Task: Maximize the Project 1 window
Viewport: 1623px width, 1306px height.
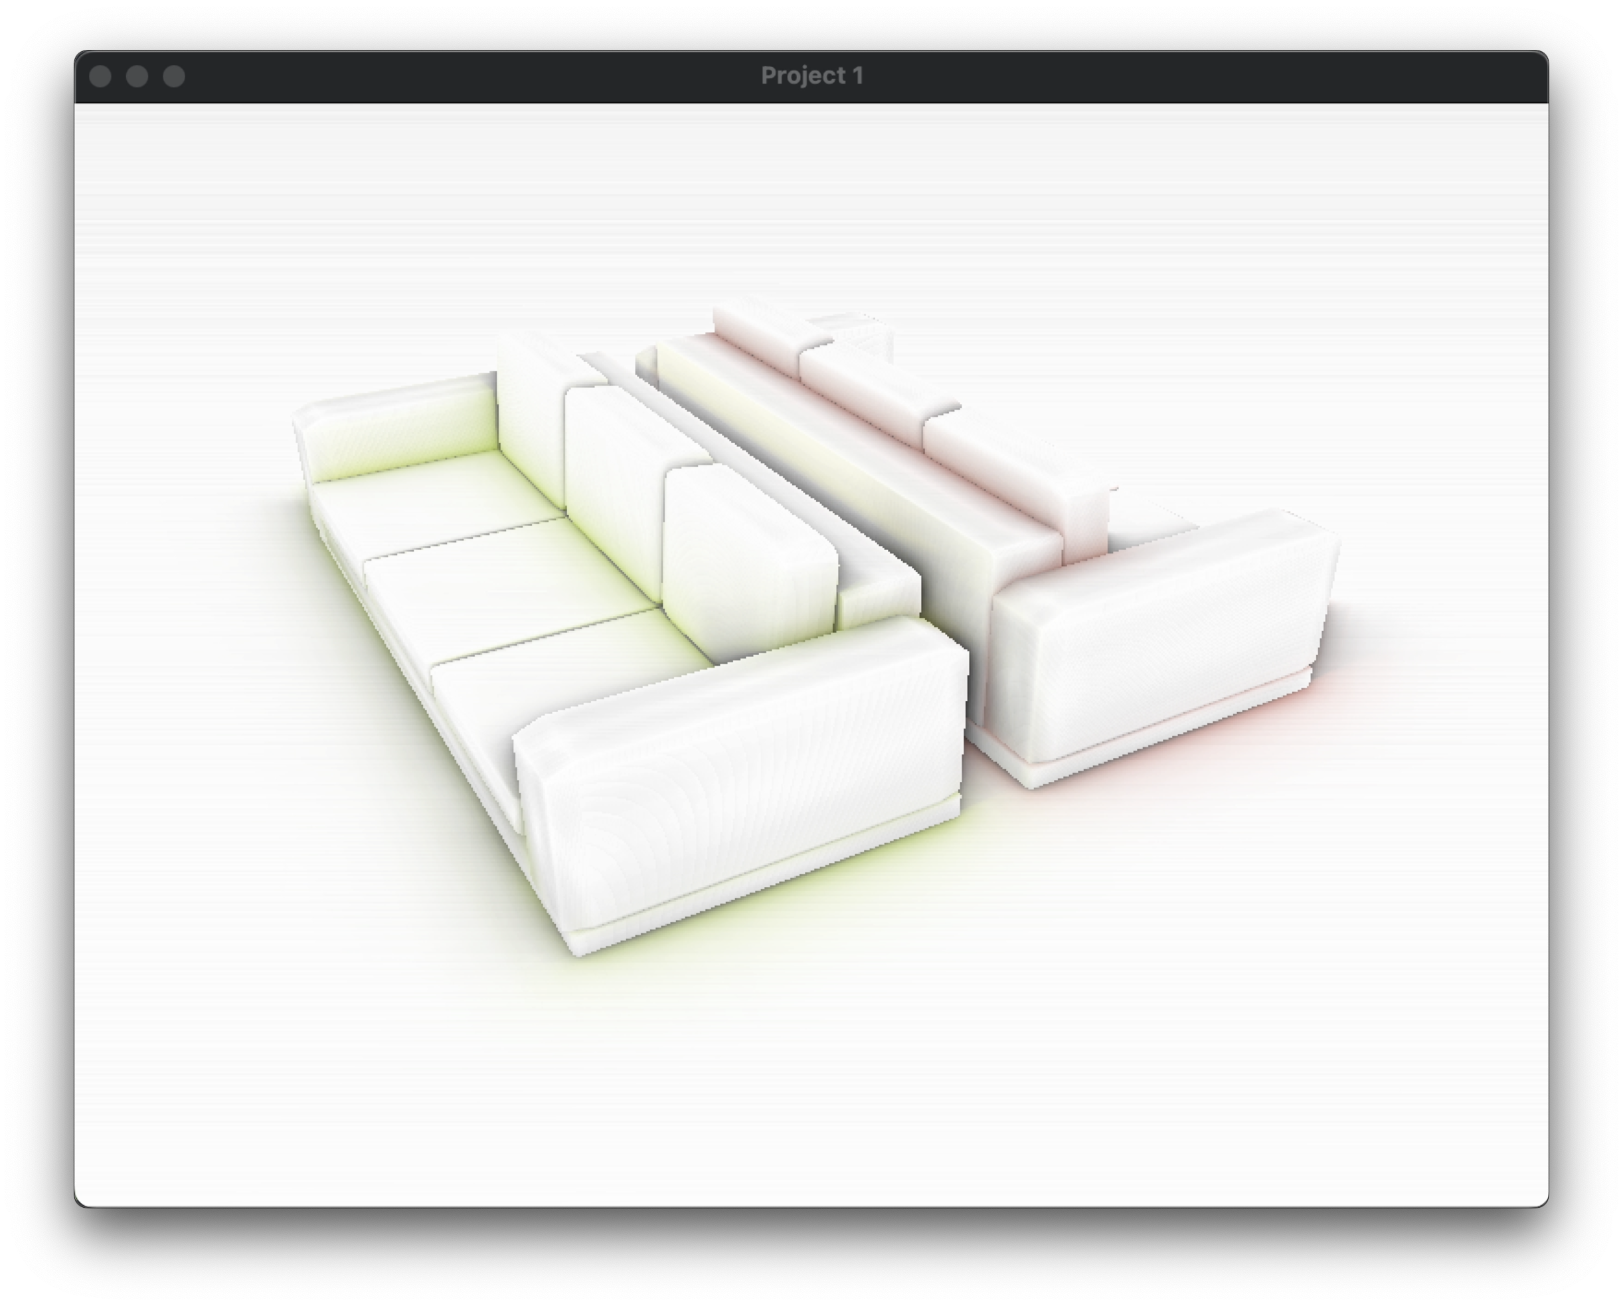Action: pos(174,76)
